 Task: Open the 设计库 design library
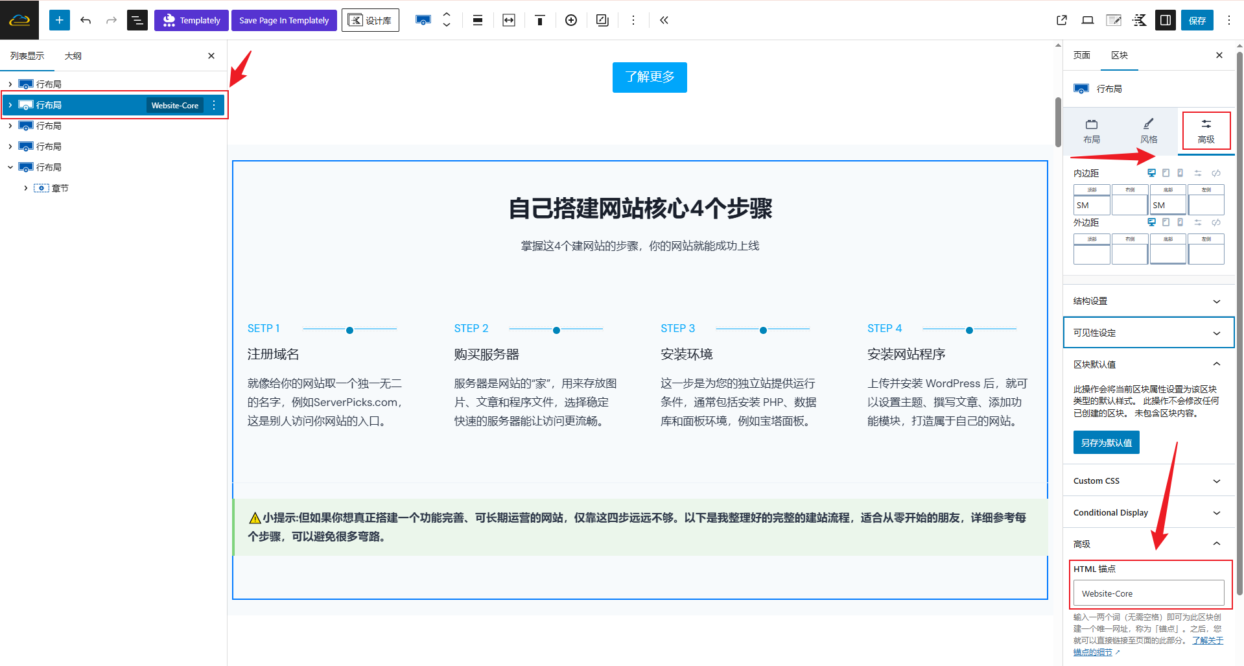[370, 20]
